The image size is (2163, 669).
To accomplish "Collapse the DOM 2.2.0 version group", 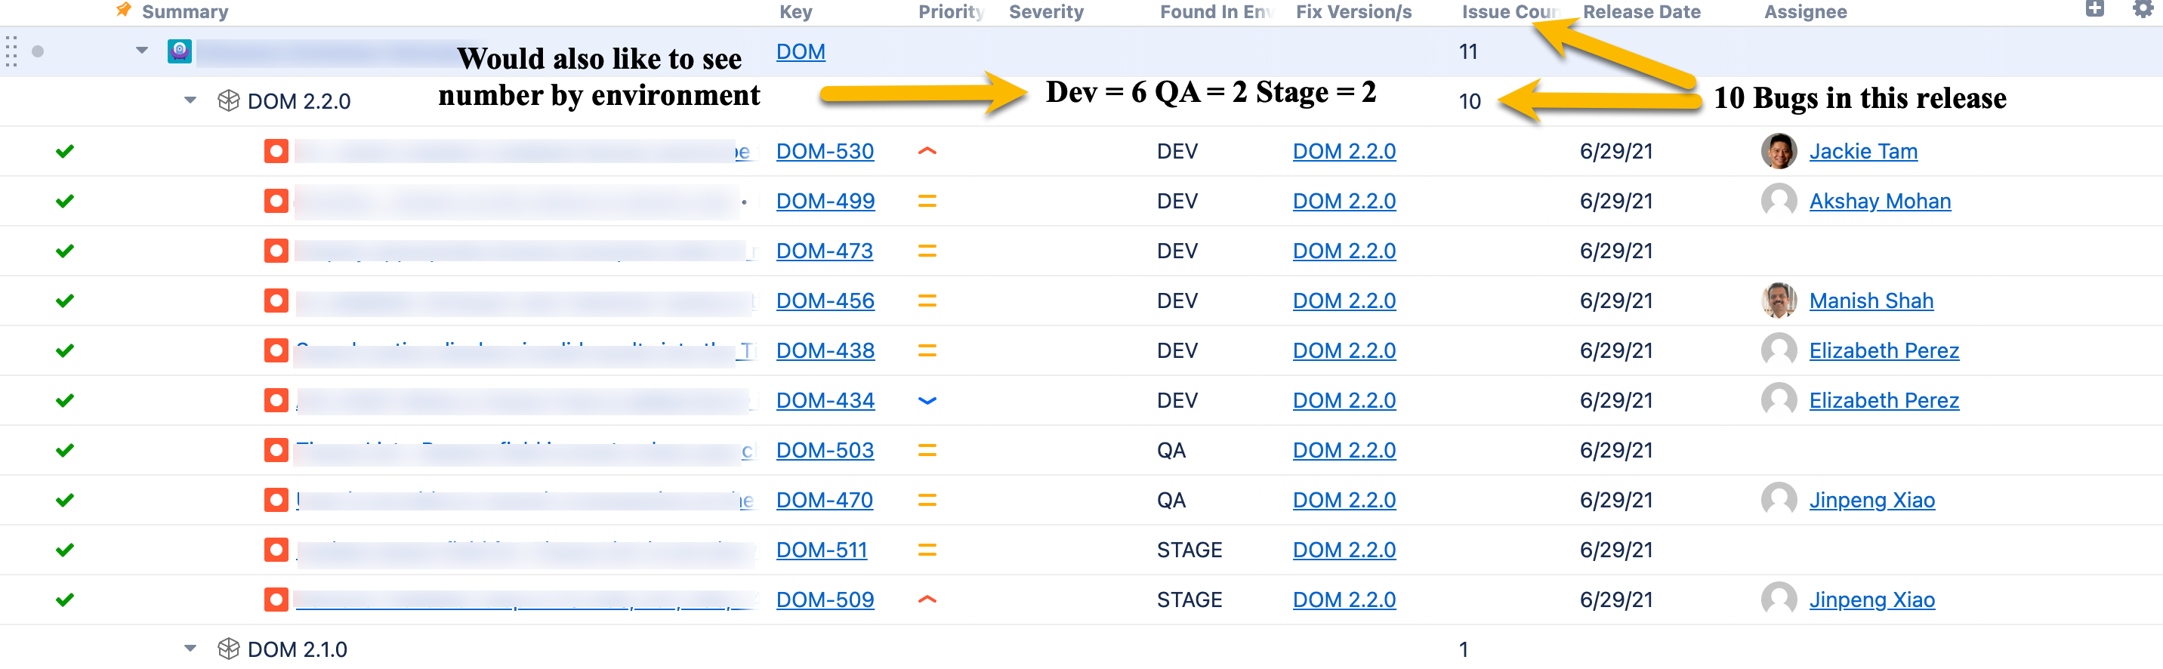I will click(x=190, y=100).
